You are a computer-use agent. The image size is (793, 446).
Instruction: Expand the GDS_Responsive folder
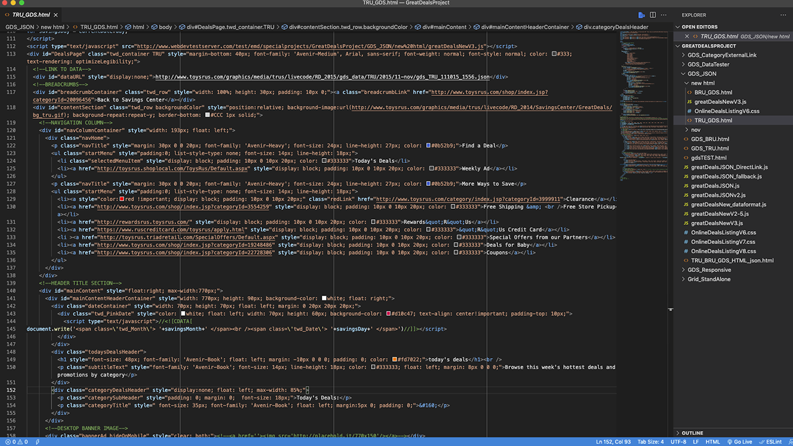click(x=709, y=269)
